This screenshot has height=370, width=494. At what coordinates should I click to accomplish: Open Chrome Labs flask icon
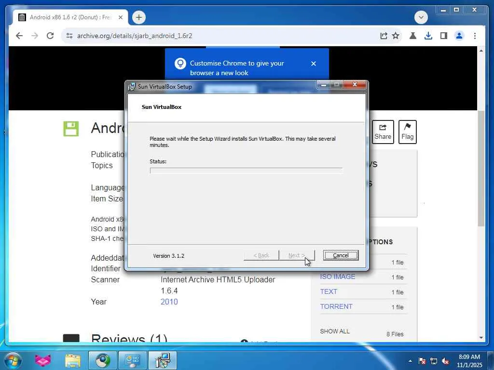pos(413,36)
